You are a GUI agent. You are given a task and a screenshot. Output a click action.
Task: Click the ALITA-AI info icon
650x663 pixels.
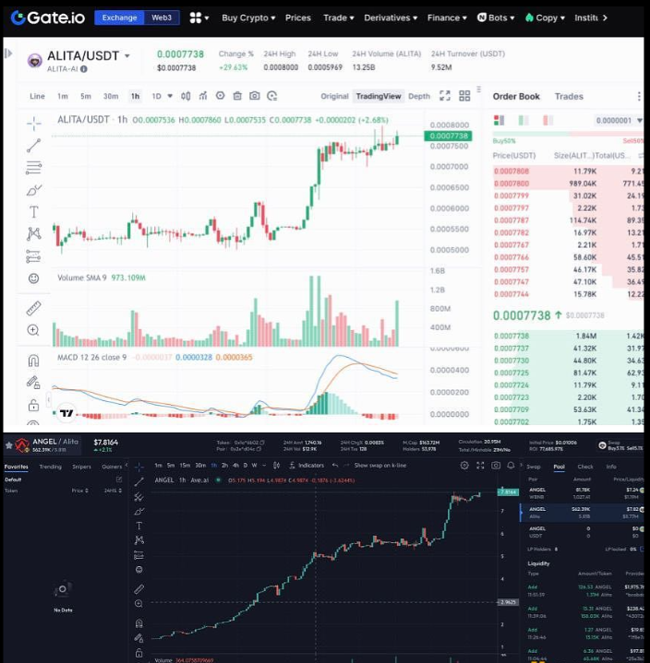coord(84,69)
